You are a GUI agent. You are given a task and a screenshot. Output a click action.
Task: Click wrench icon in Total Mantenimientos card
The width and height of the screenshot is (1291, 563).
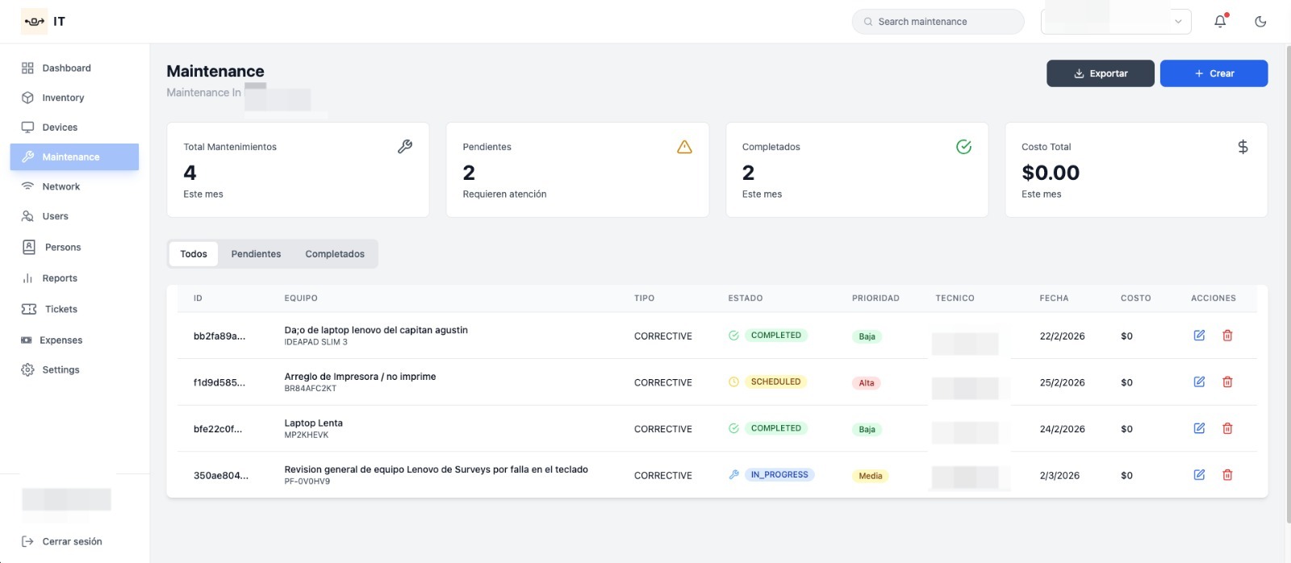pos(405,147)
